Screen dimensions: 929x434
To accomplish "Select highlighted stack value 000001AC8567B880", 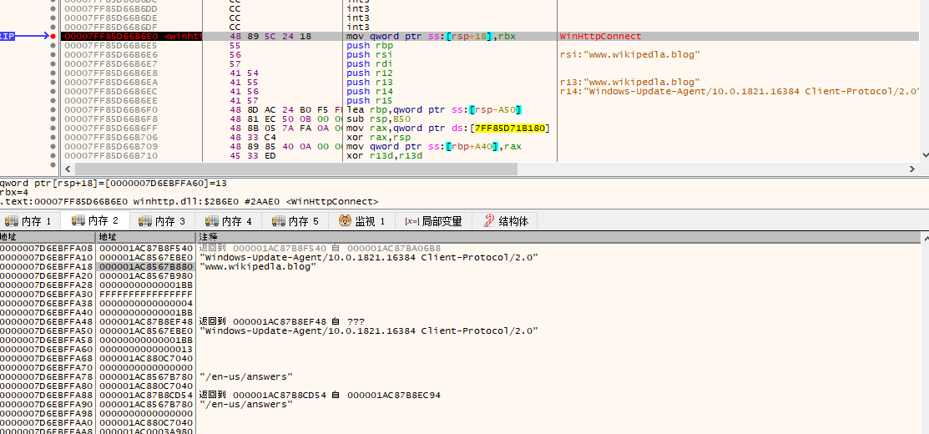I will [x=146, y=266].
